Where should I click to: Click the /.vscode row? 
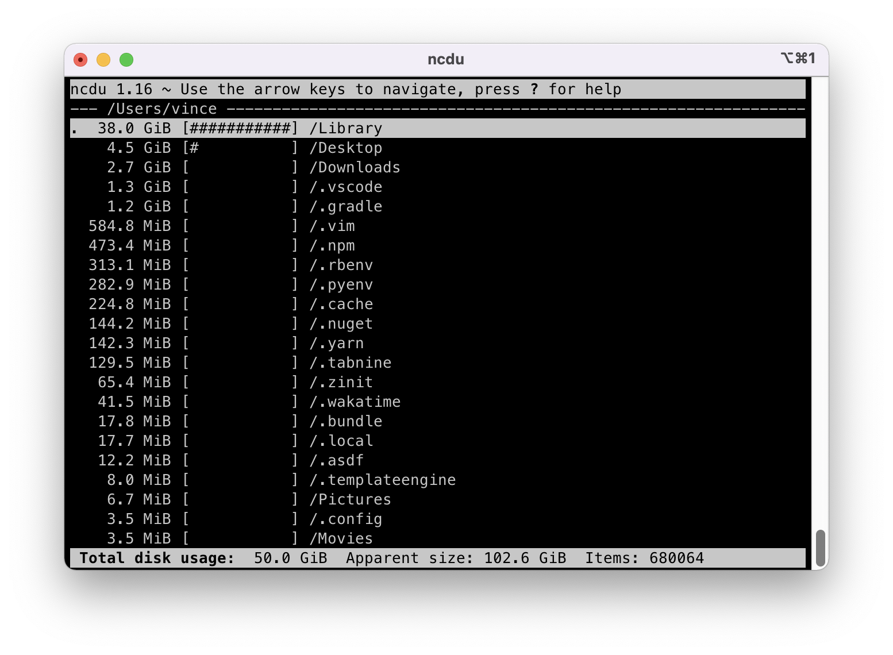coord(438,187)
